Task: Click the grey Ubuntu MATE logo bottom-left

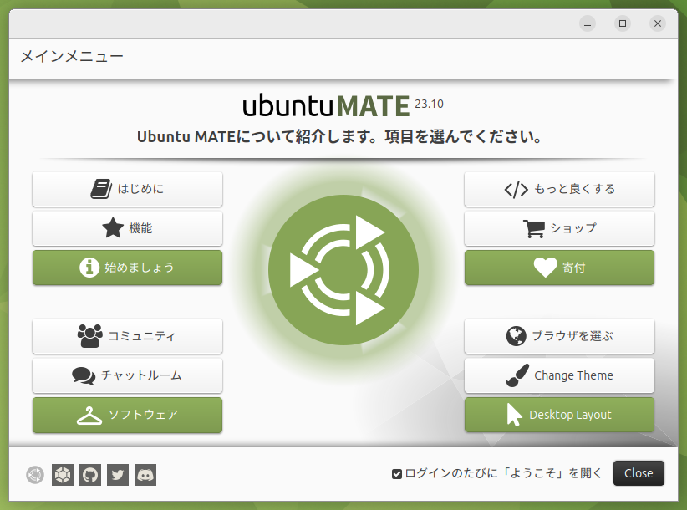Action: pyautogui.click(x=34, y=474)
